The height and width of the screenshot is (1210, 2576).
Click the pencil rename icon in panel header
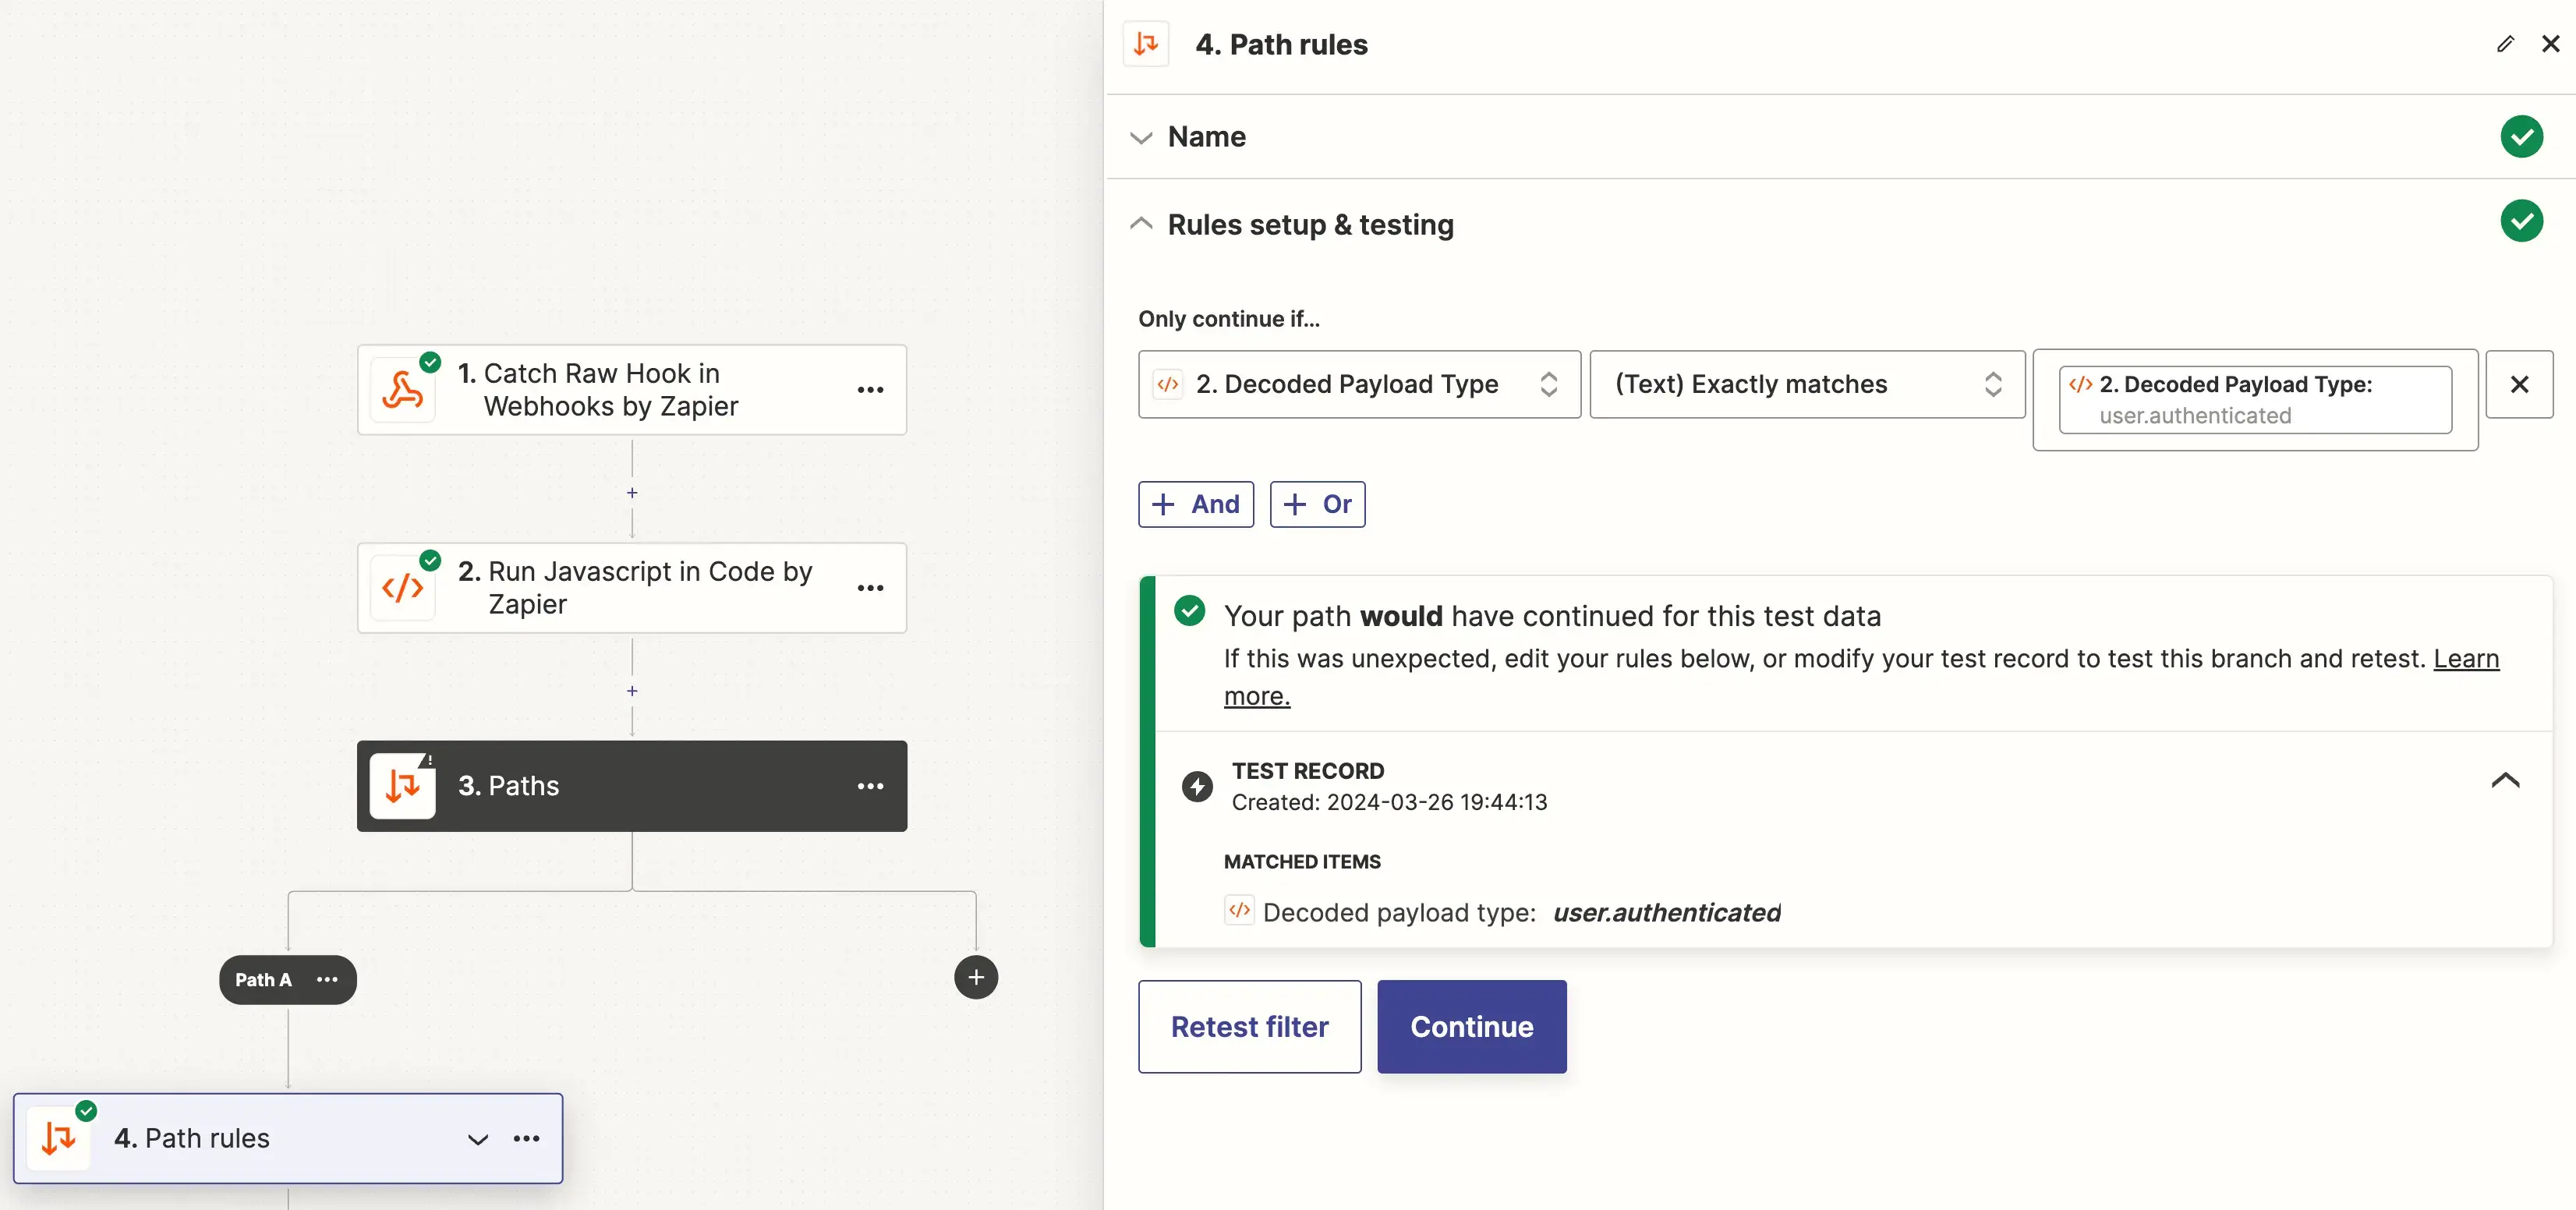tap(2504, 44)
